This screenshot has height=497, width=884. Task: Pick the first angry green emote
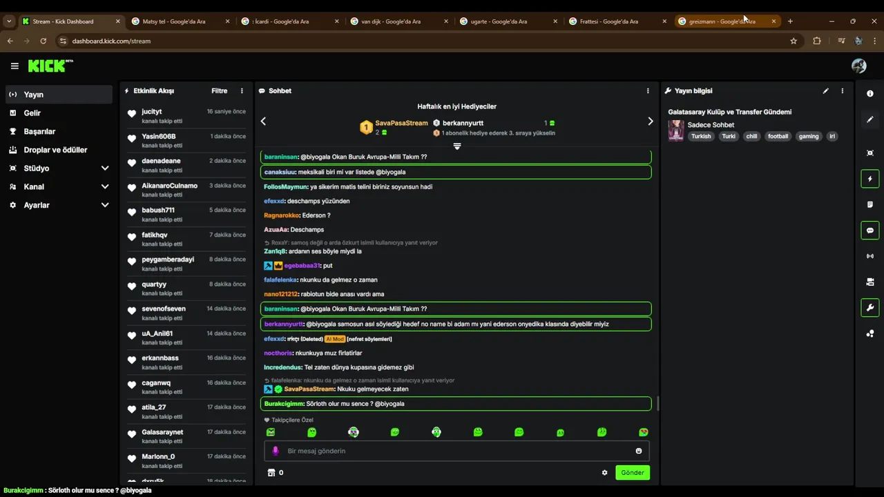coord(271,432)
